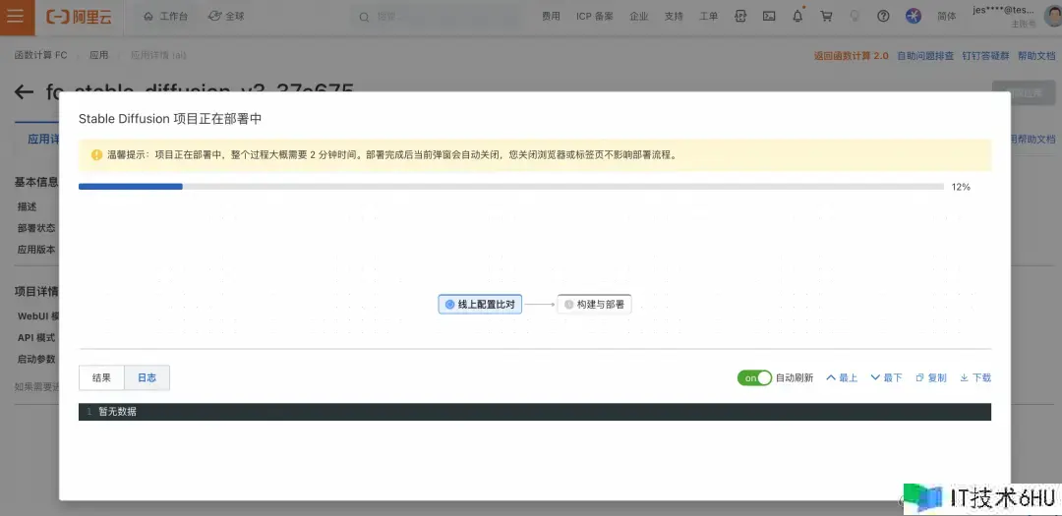Click the 12% deployment progress bar
This screenshot has height=516, width=1062.
tap(510, 186)
